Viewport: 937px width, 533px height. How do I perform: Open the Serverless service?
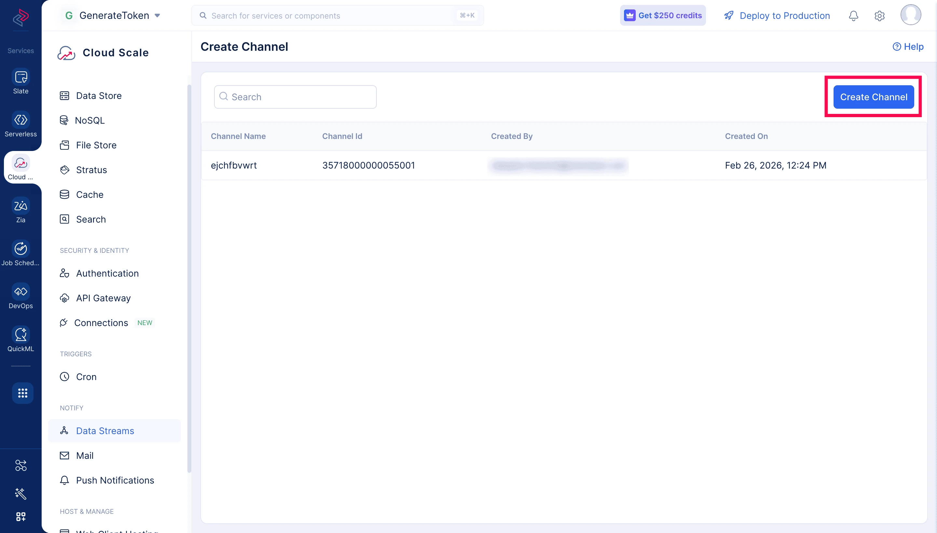click(20, 124)
